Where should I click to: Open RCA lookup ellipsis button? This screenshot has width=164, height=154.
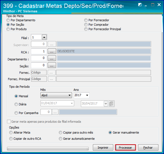52,51
